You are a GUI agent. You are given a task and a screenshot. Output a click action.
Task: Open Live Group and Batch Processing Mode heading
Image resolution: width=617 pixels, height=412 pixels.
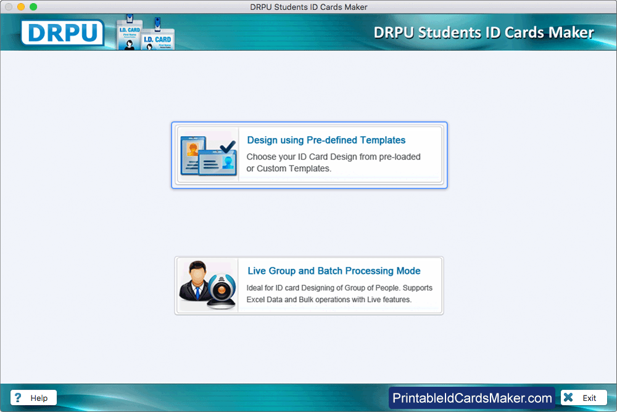click(334, 271)
